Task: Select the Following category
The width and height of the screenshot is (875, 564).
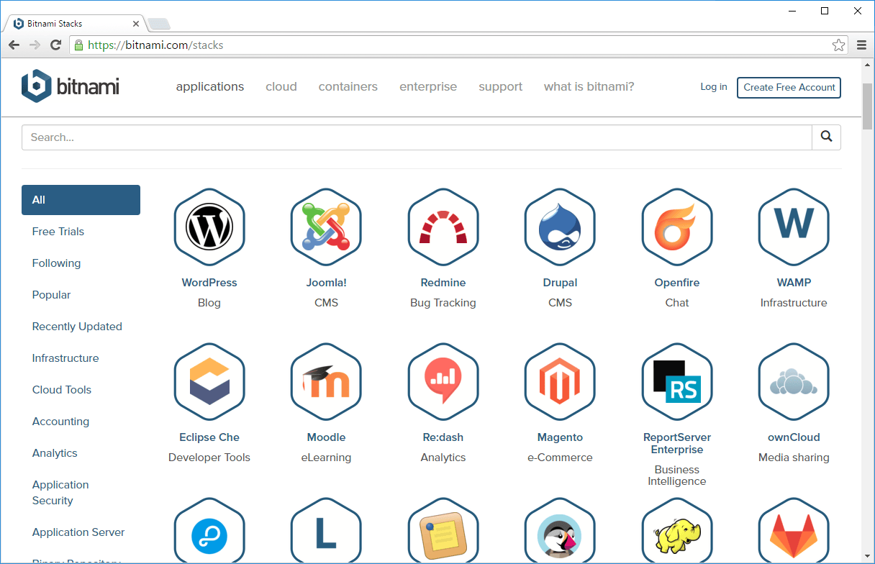Action: (56, 263)
